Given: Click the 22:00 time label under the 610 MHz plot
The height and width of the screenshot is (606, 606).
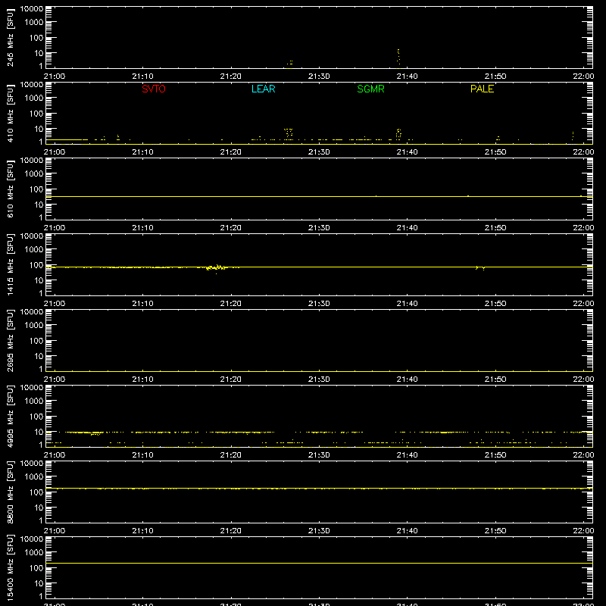Looking at the screenshot, I should [x=583, y=228].
